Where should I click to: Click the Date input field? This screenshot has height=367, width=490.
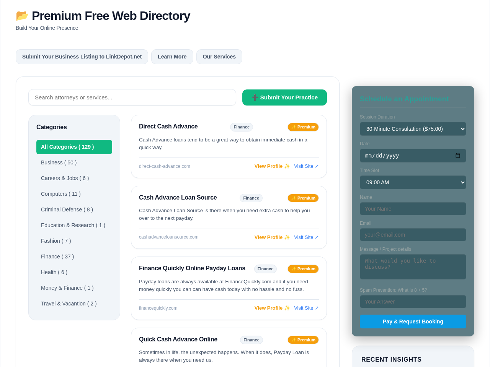click(x=413, y=156)
